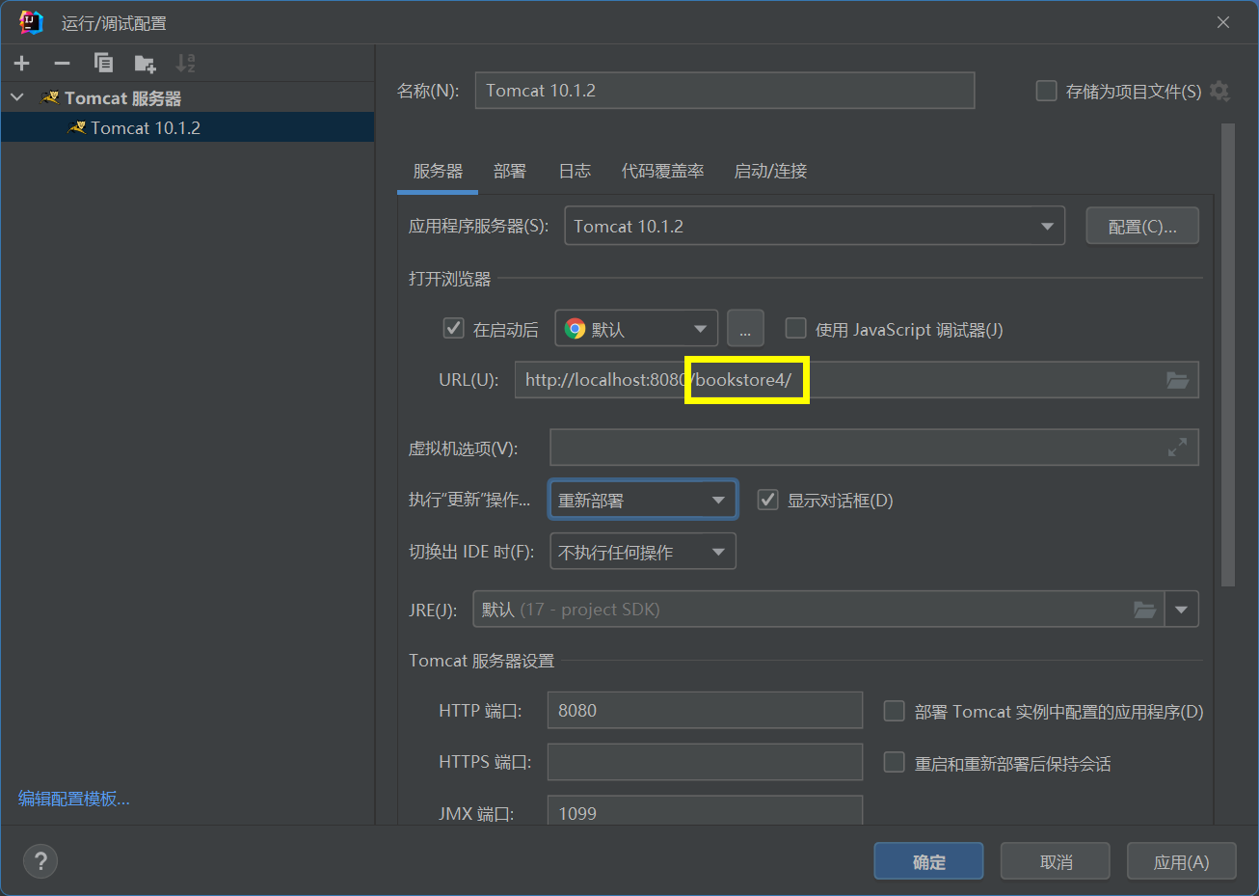Enable 重启和重新部署后保持会话 checkbox
This screenshot has height=896, width=1259.
(894, 763)
